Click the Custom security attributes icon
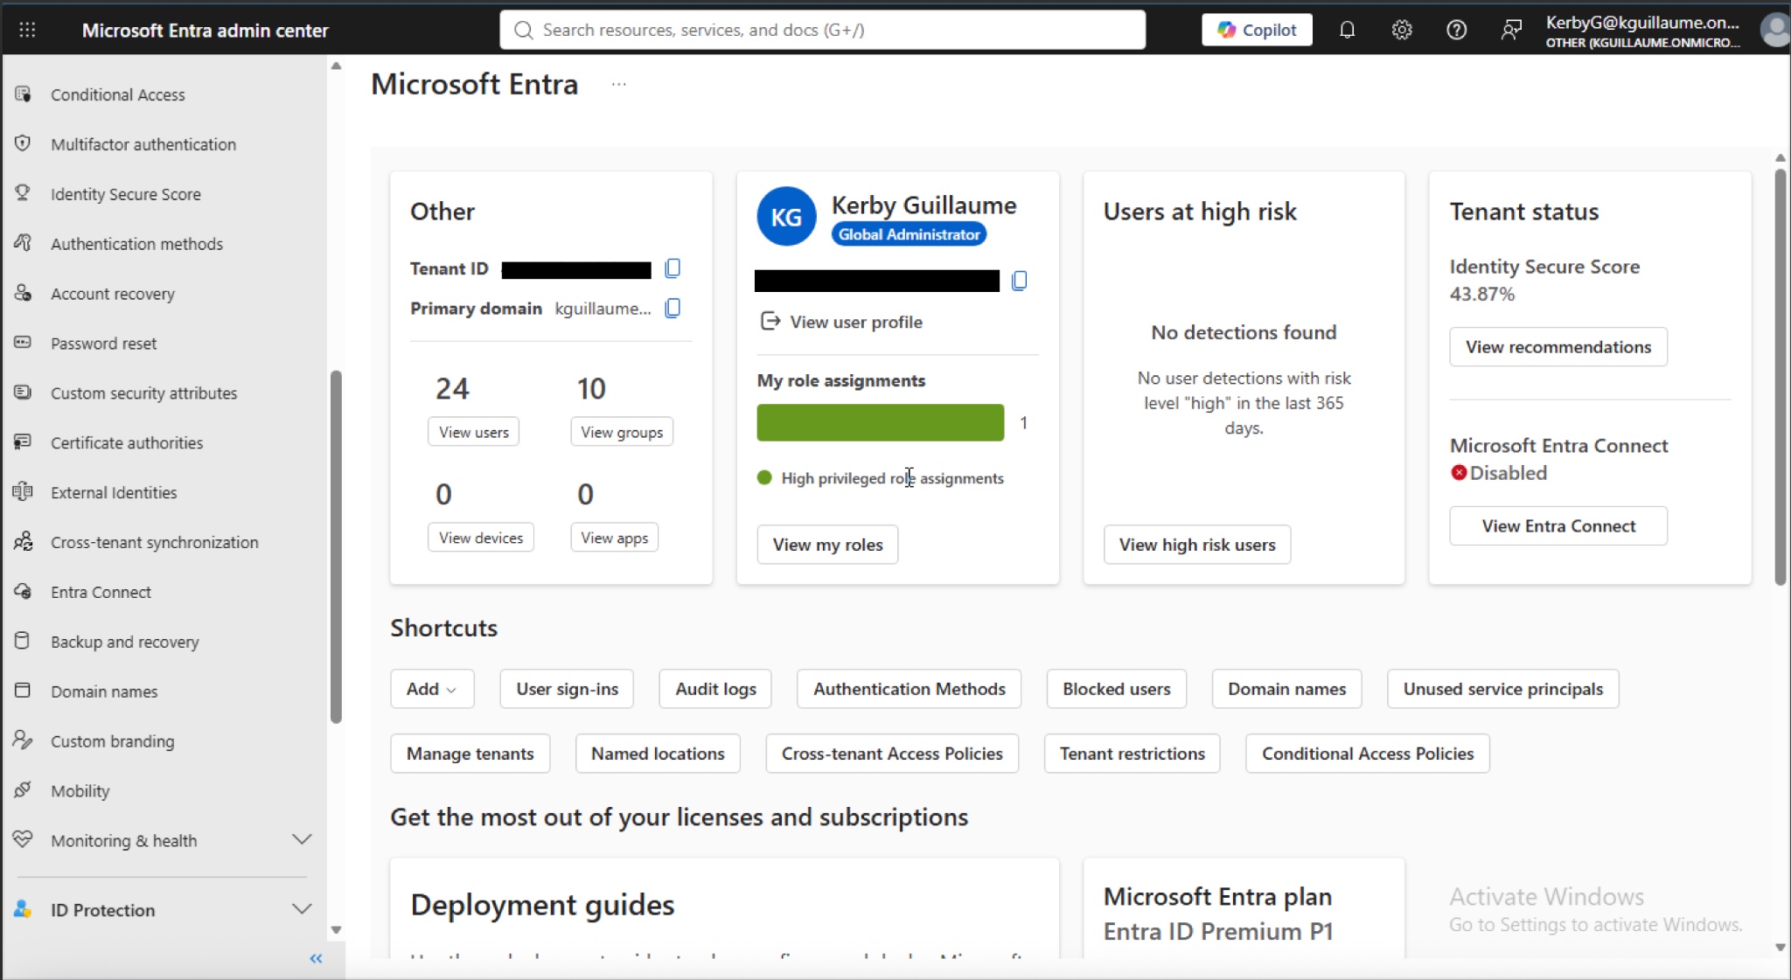 pyautogui.click(x=23, y=393)
